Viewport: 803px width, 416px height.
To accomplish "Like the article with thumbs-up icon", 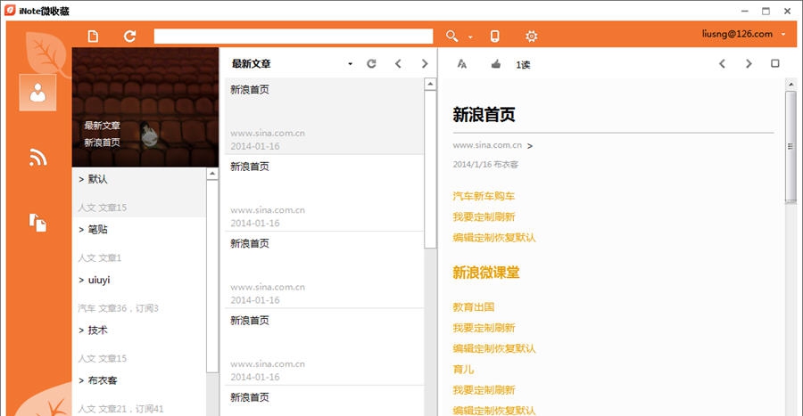I will pos(496,64).
